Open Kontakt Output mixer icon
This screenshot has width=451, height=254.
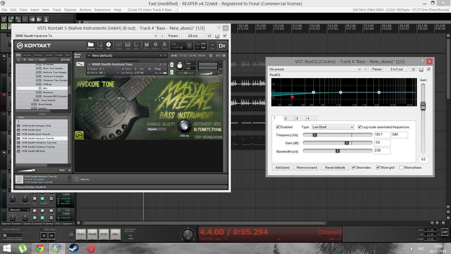click(119, 46)
